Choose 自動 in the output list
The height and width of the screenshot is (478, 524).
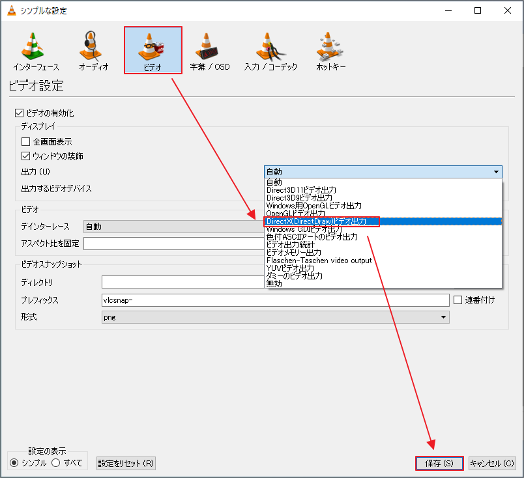point(383,182)
